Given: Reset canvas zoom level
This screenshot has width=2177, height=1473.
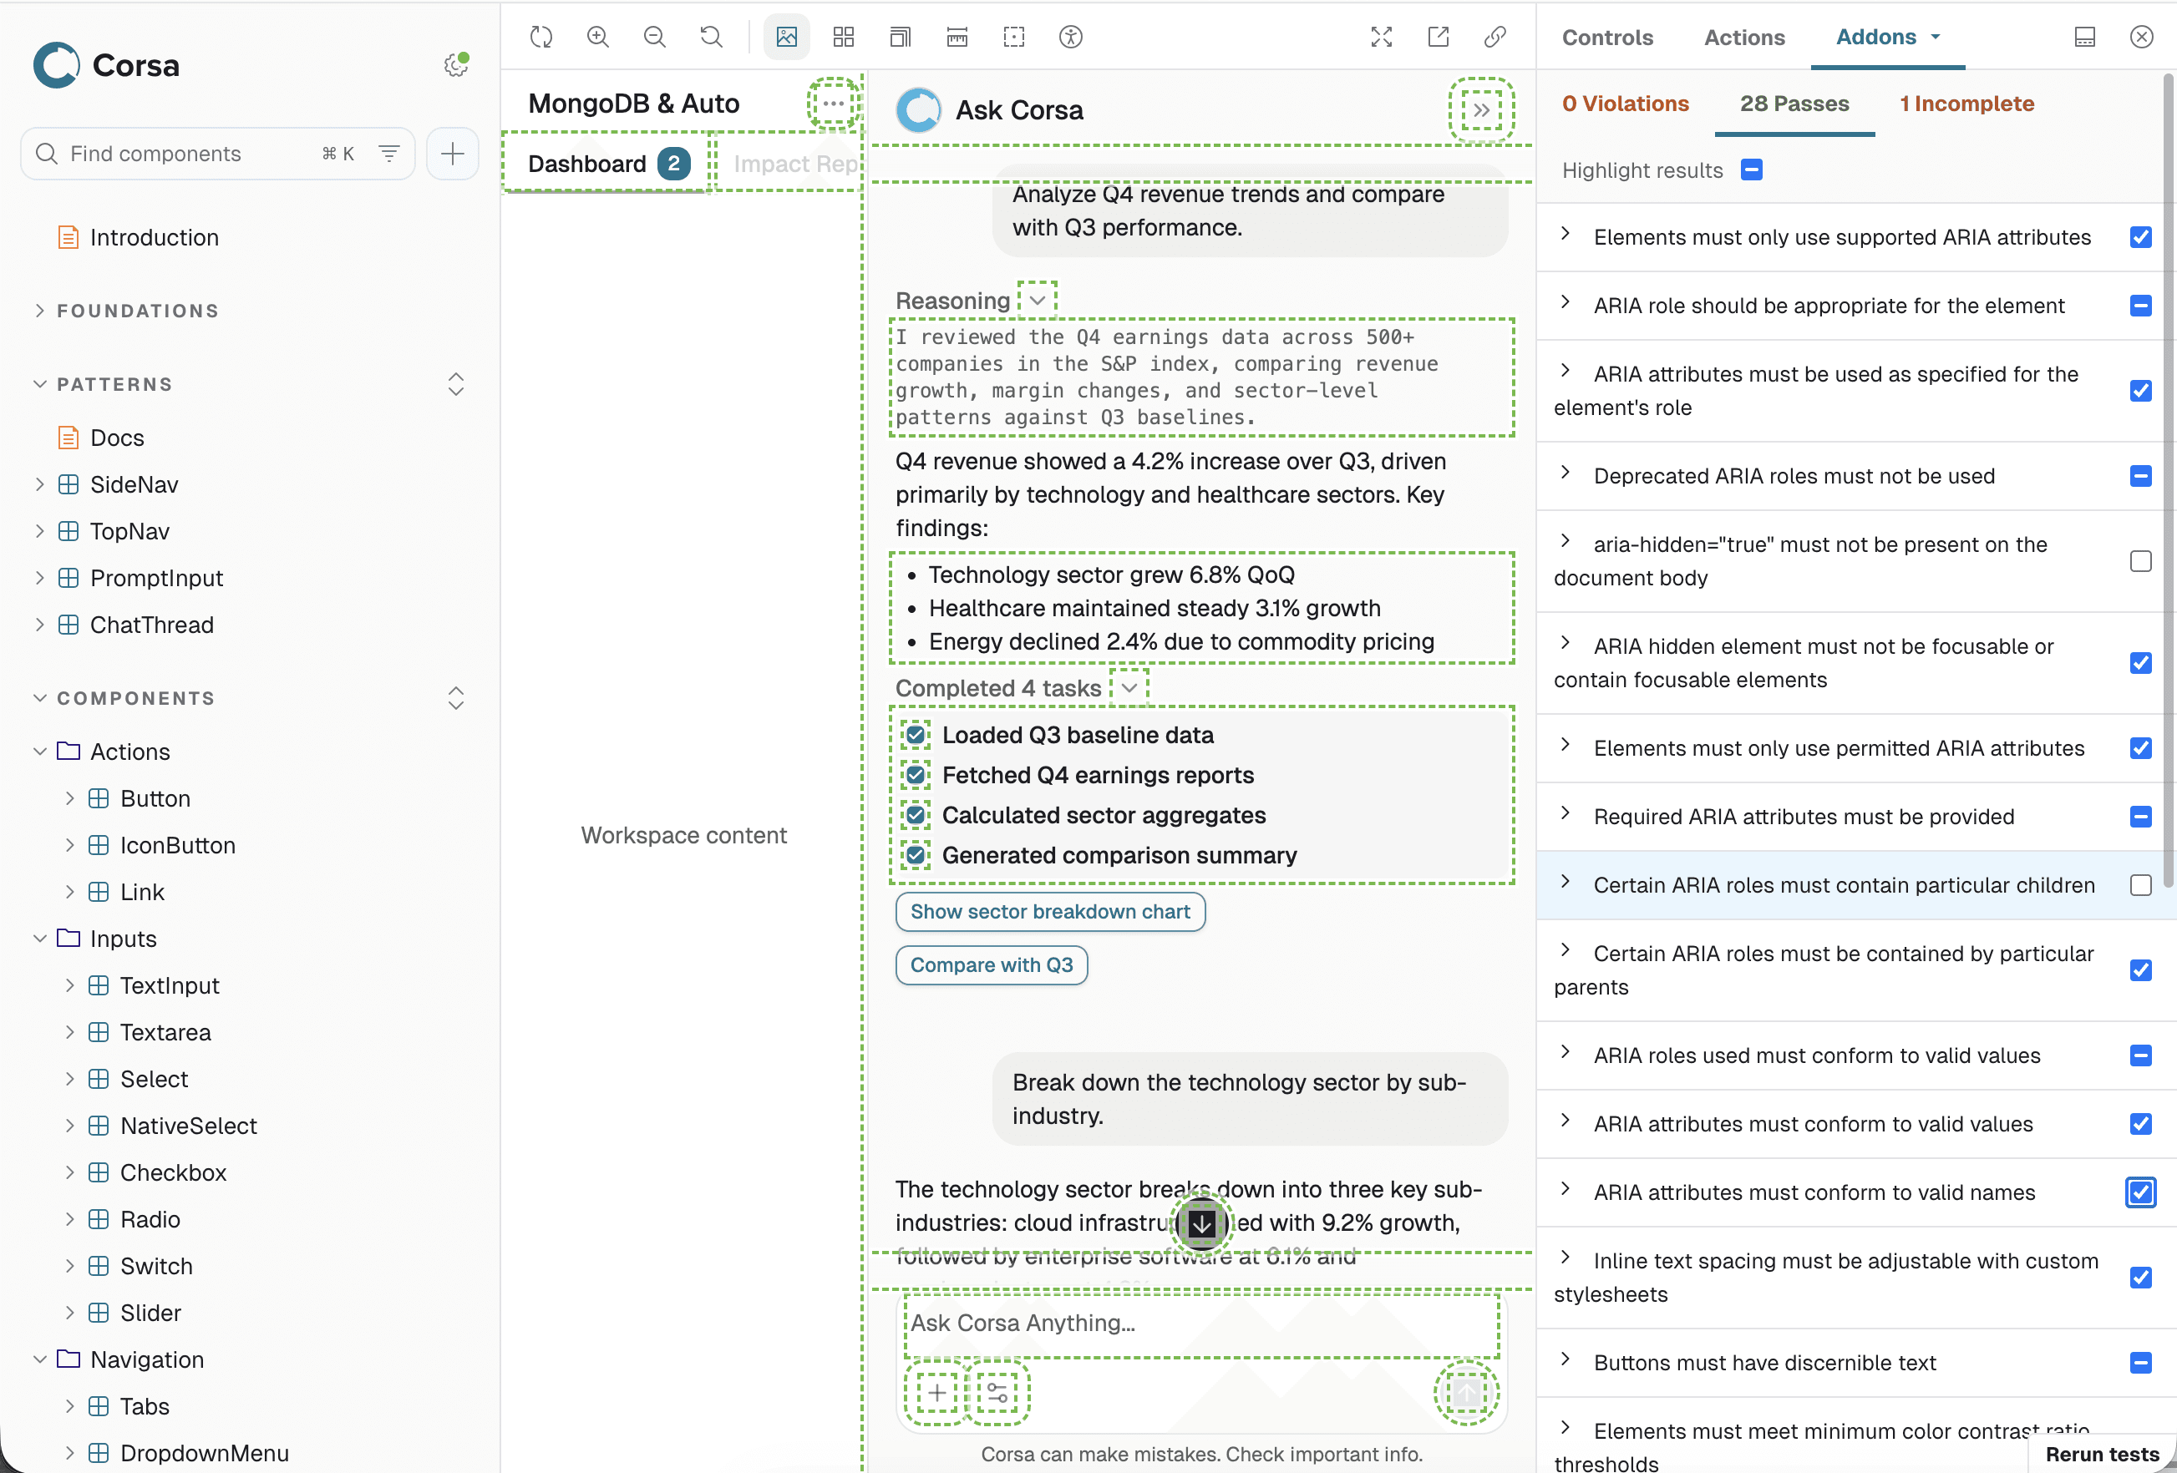Looking at the screenshot, I should tap(712, 37).
